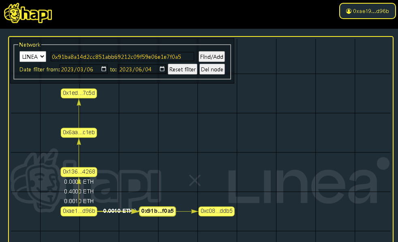Click the Del node button
Viewport: 398px width, 242px height.
(212, 69)
